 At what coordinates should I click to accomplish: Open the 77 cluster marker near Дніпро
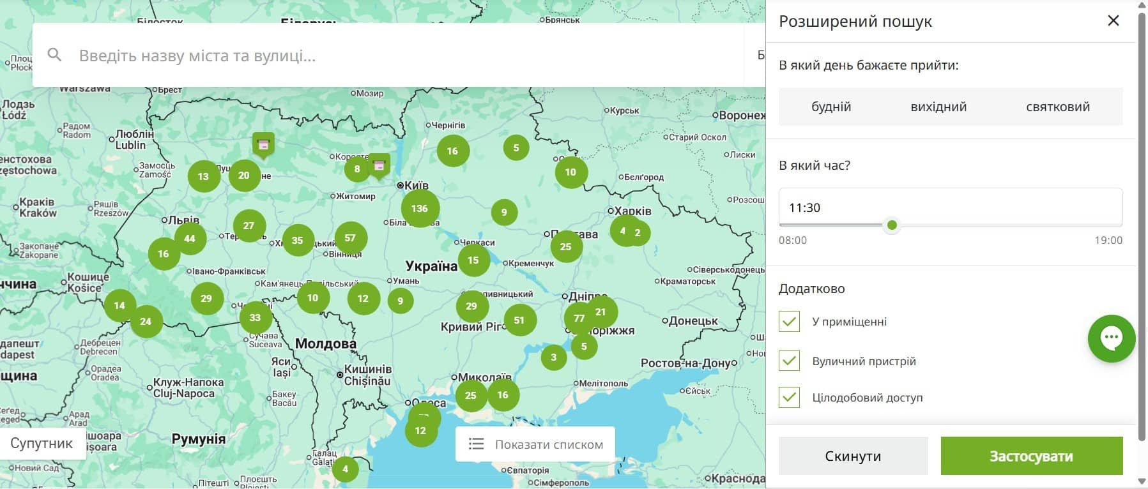tap(578, 319)
